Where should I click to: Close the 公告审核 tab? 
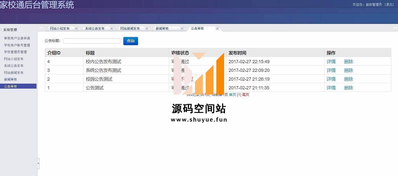pyautogui.click(x=217, y=28)
